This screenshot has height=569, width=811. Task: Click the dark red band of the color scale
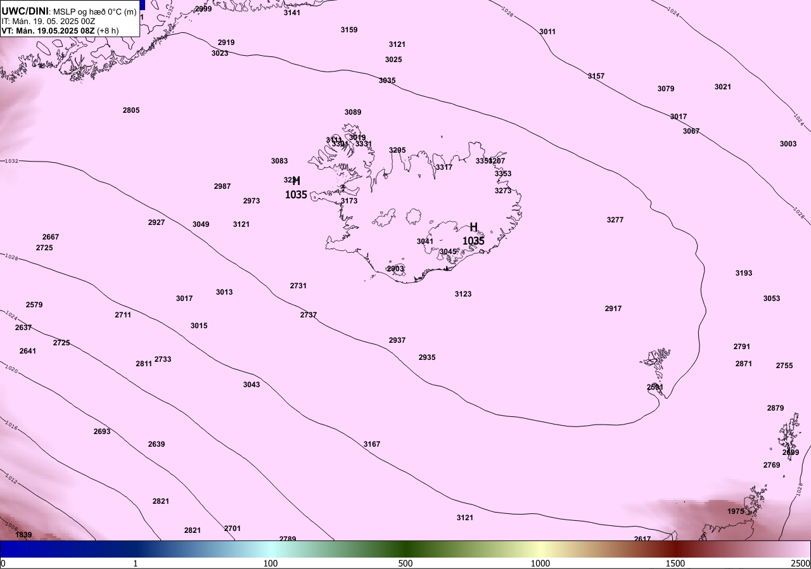[675, 549]
